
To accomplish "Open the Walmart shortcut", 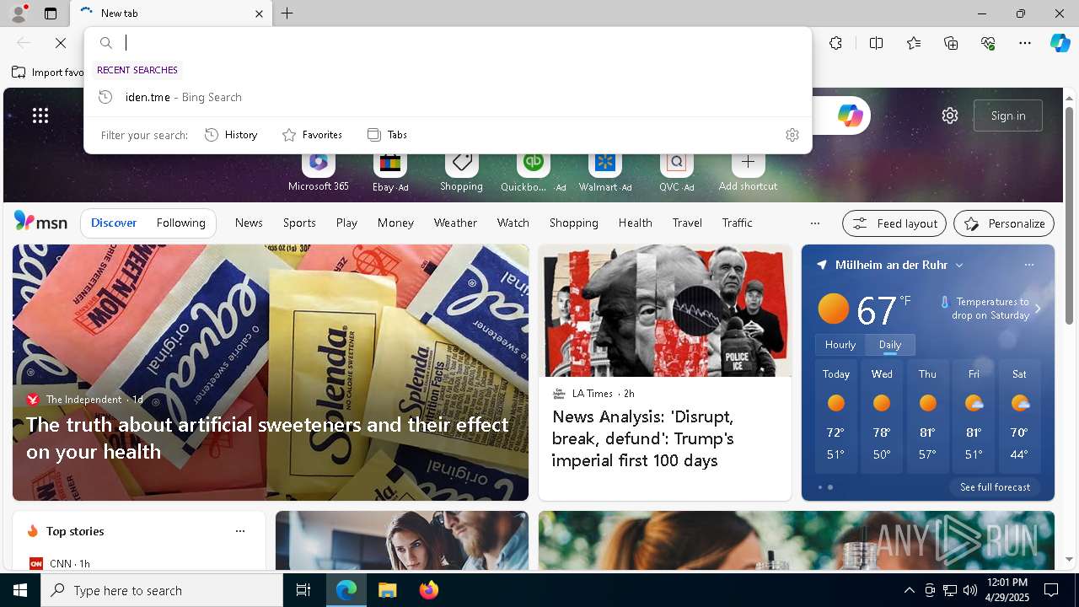I will pyautogui.click(x=604, y=173).
